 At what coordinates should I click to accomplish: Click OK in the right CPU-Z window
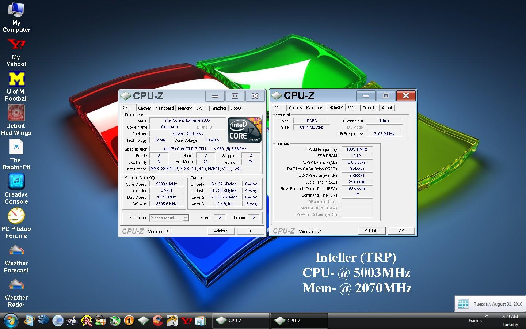[x=401, y=231]
